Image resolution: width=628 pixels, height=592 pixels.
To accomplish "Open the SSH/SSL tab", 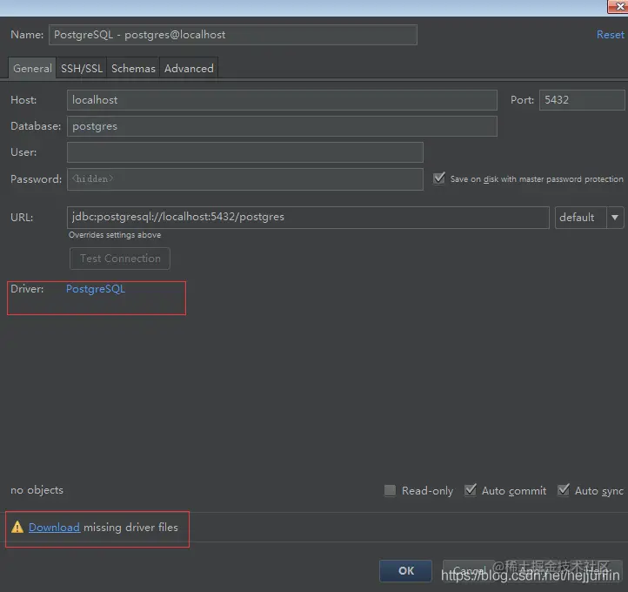I will (82, 69).
